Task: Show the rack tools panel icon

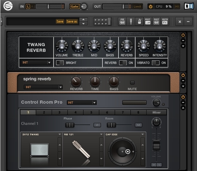Action: click(x=102, y=21)
